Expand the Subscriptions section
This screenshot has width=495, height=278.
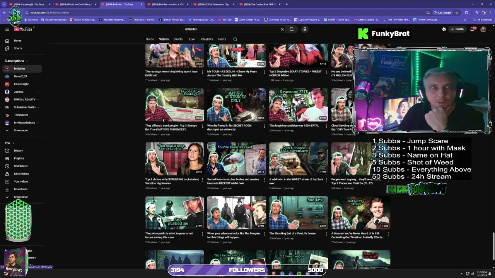coord(16,61)
